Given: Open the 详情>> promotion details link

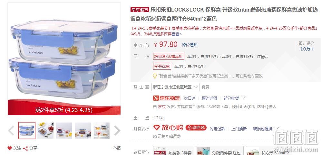Looking at the screenshot, I should point(263,57).
